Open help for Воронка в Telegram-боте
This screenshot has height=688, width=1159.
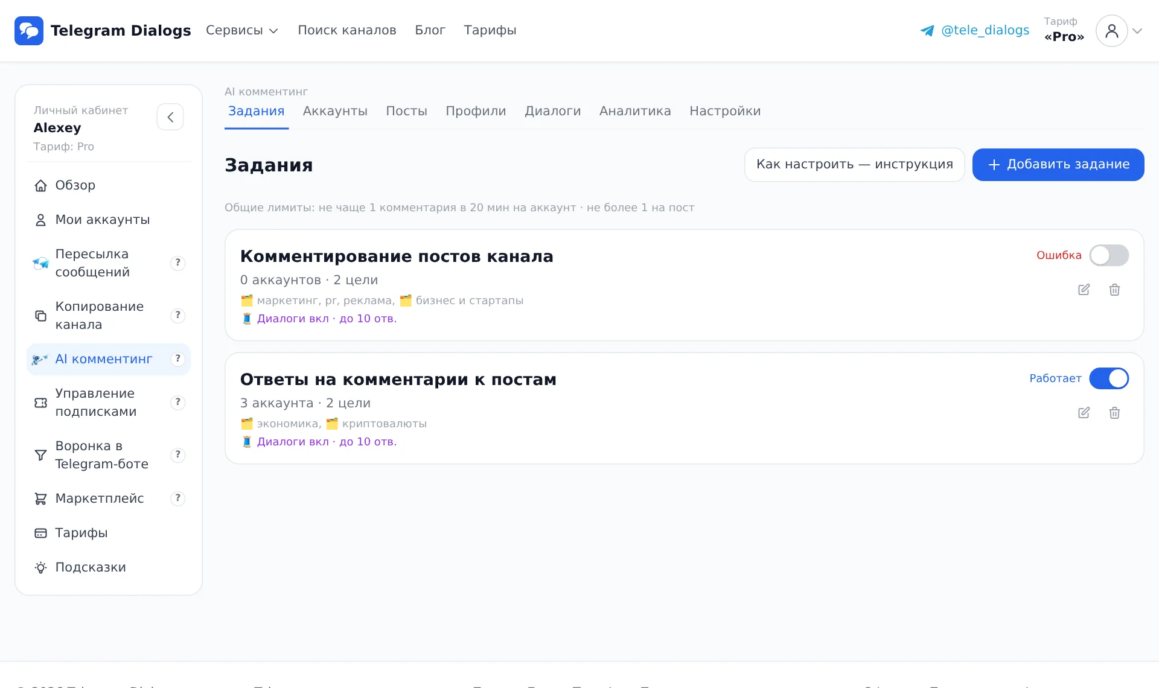point(177,454)
